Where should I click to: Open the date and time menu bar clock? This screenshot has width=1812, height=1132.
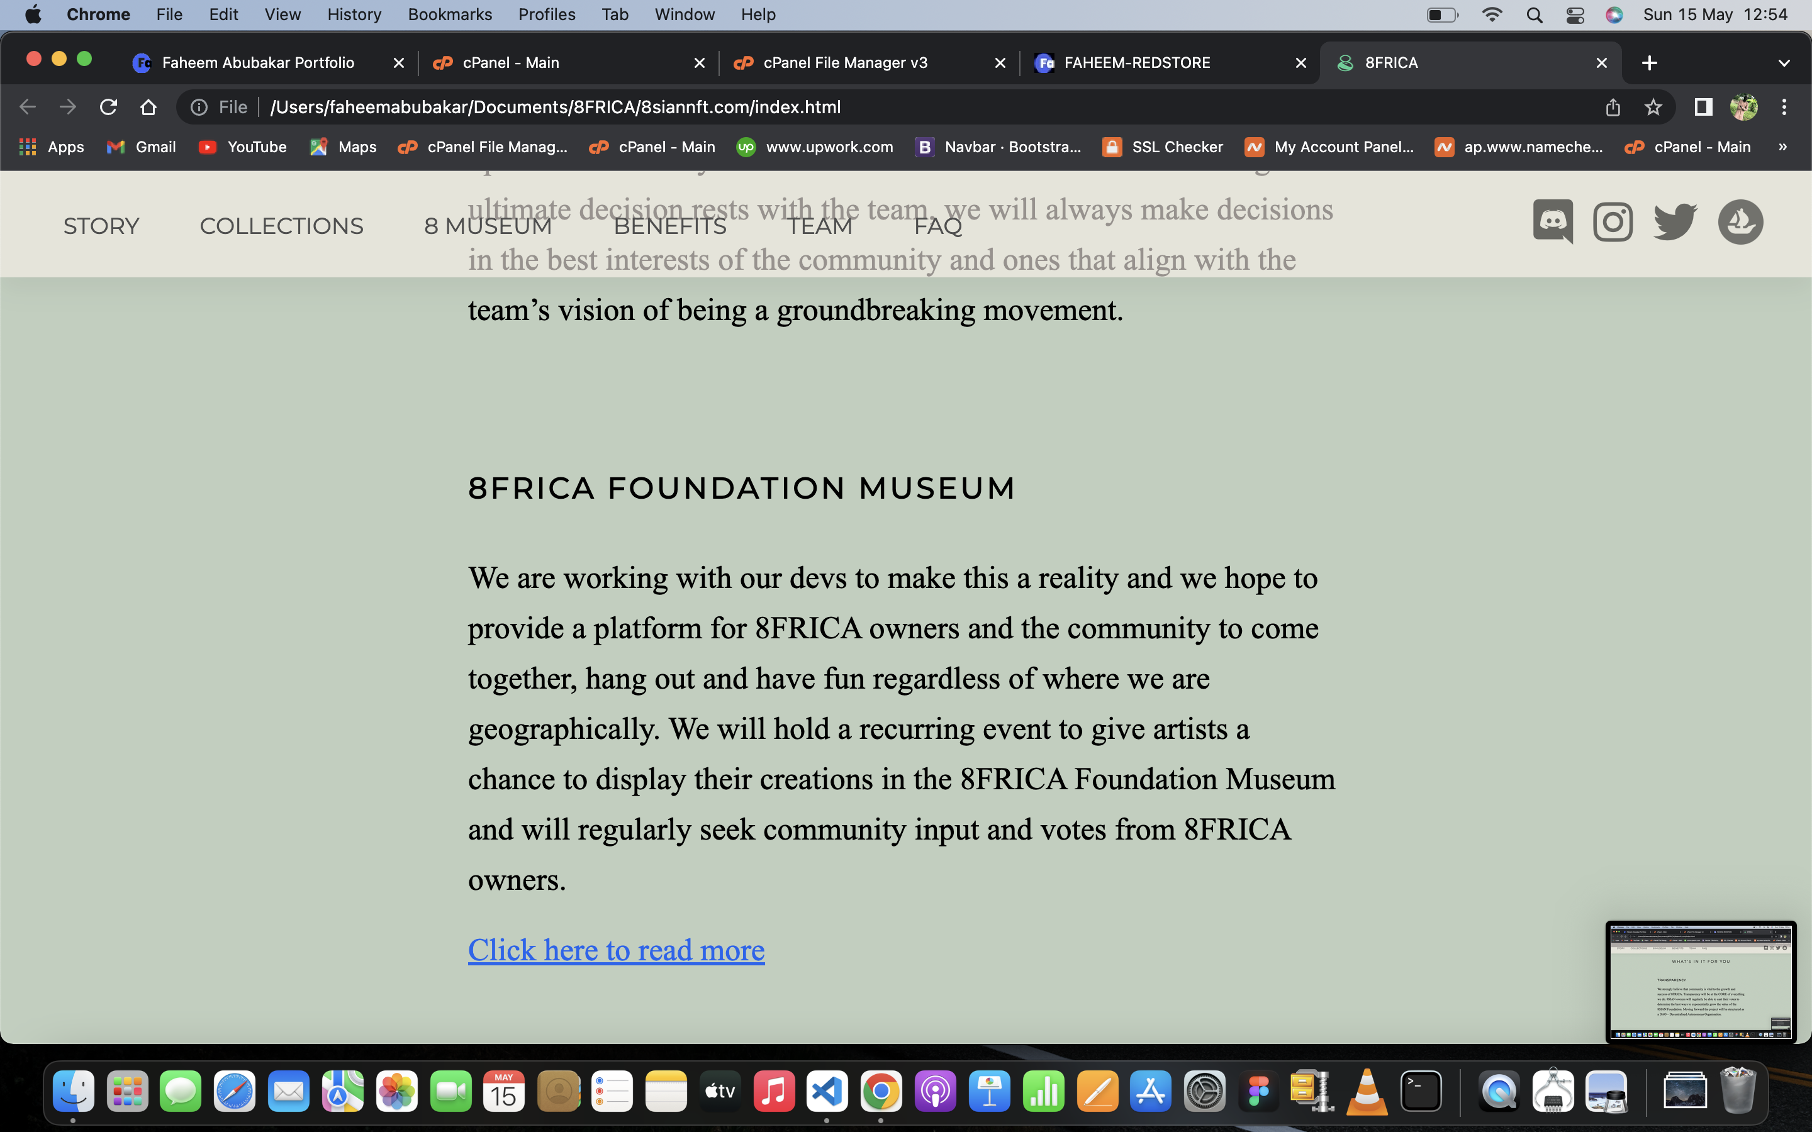pos(1715,15)
